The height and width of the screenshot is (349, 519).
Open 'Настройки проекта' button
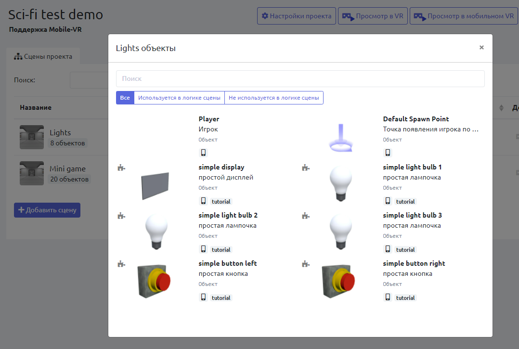[297, 16]
